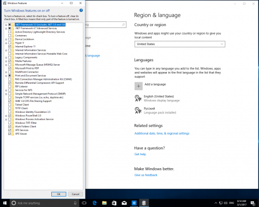Click Cortana Ask me anything box
Image resolution: width=259 pixels, height=207 pixels.
[x=44, y=203]
